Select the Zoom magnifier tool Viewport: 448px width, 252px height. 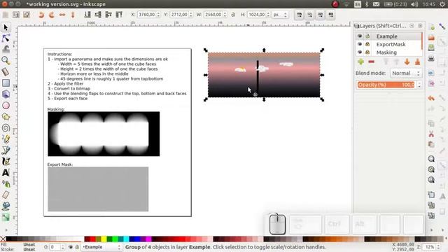click(x=6, y=61)
